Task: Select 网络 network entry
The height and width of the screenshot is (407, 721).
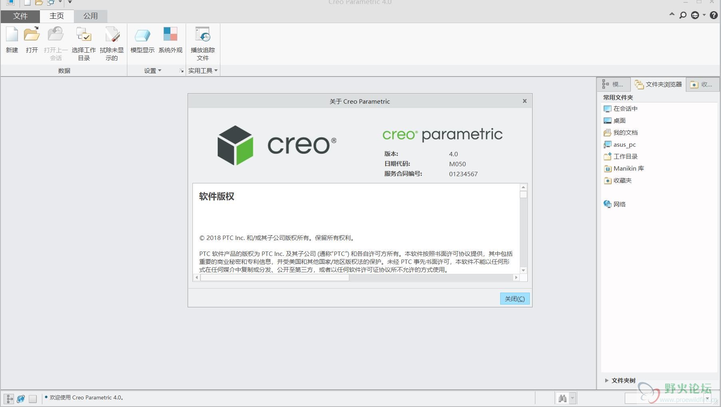Action: point(614,204)
